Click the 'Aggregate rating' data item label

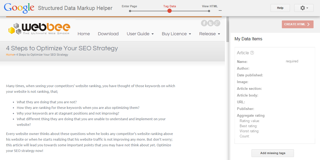251,115
